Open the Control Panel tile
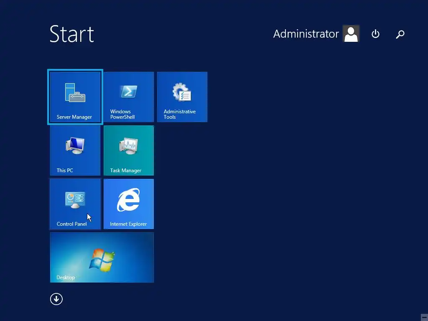Viewport: 428px width, 321px height. 75,204
